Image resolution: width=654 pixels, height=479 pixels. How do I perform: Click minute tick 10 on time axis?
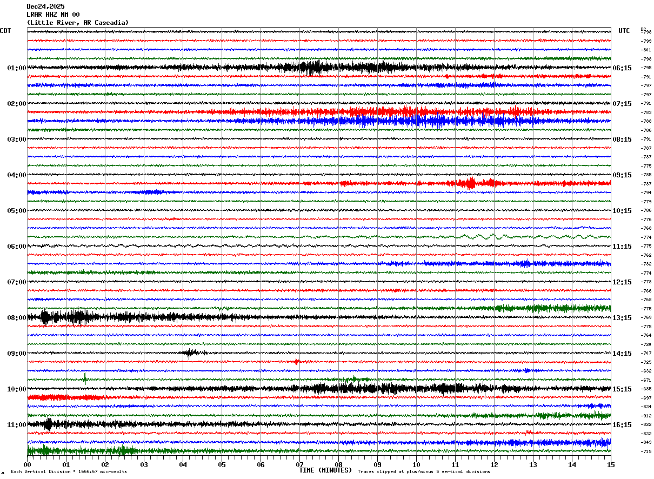coord(416,464)
